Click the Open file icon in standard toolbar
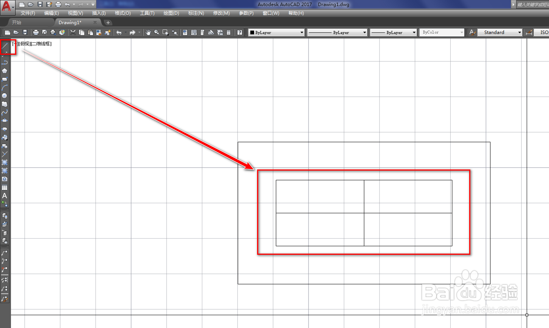The width and height of the screenshot is (549, 328). click(16, 32)
